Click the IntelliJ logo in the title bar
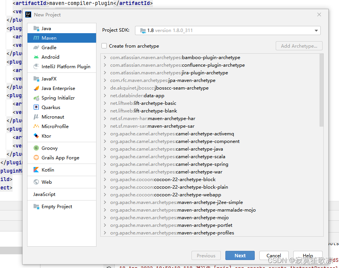The height and width of the screenshot is (268, 339). click(x=28, y=14)
